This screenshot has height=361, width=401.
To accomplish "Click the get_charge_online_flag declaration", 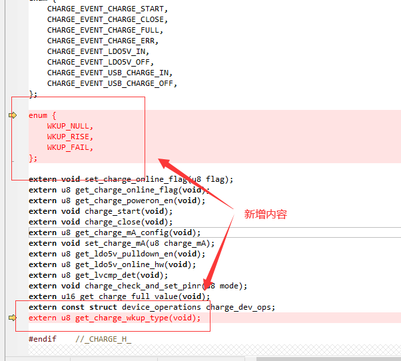I will [x=119, y=190].
